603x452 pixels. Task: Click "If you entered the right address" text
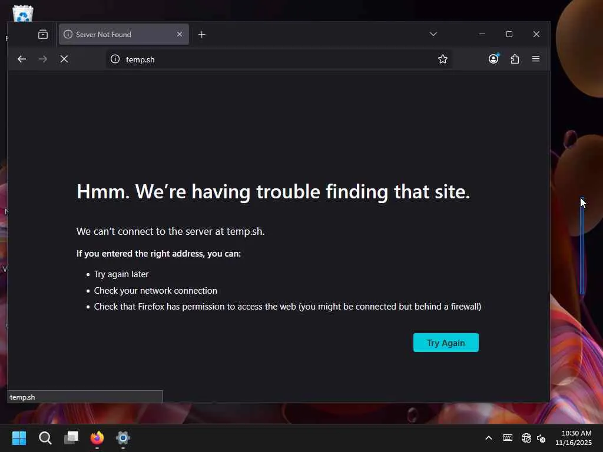tap(158, 254)
